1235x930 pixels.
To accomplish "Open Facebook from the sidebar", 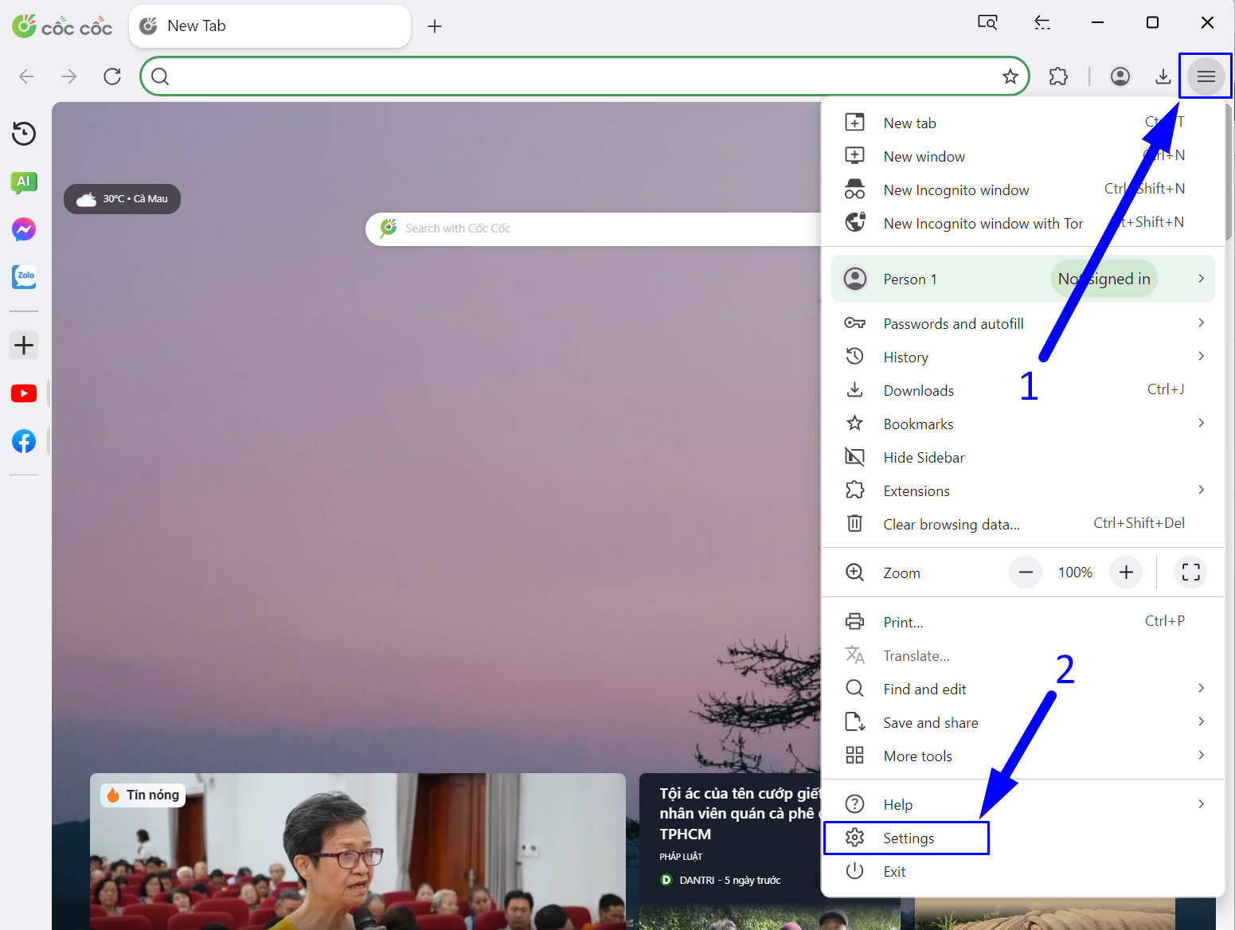I will coord(24,440).
